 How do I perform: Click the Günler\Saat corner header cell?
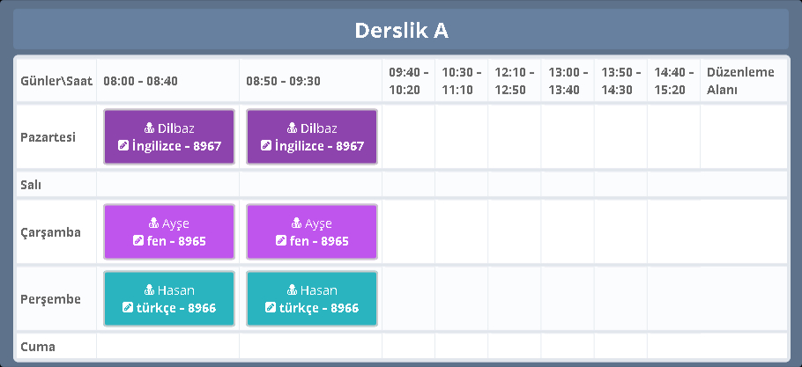55,81
